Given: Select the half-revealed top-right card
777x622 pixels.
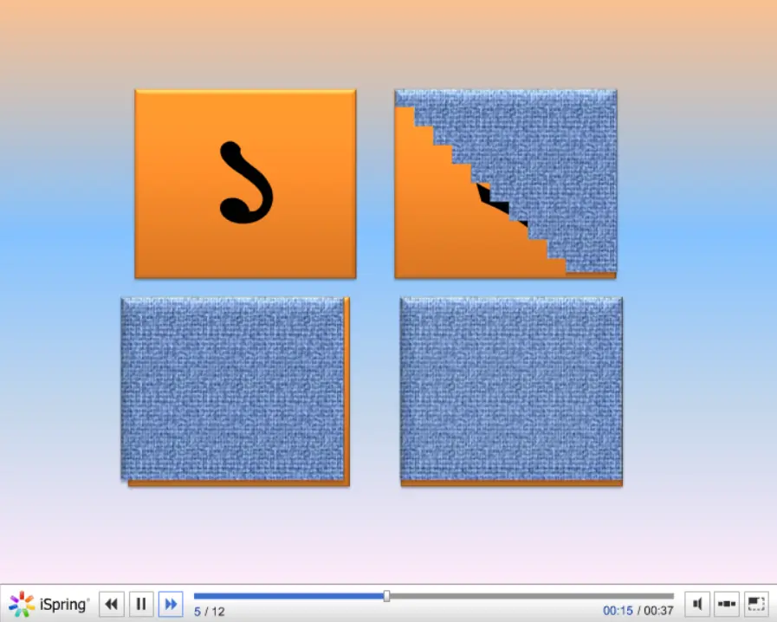Looking at the screenshot, I should click(x=506, y=184).
